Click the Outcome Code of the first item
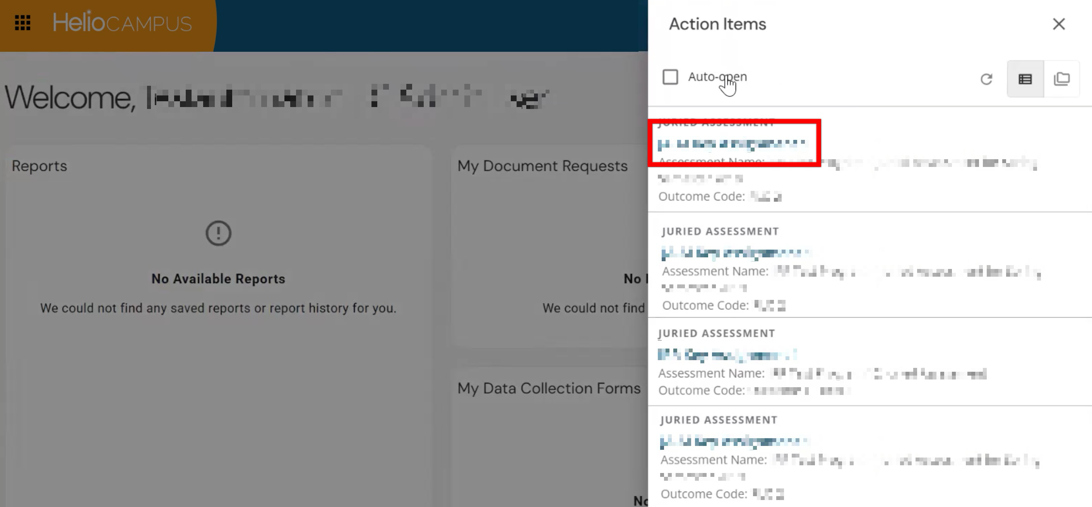The image size is (1092, 507). pyautogui.click(x=720, y=197)
